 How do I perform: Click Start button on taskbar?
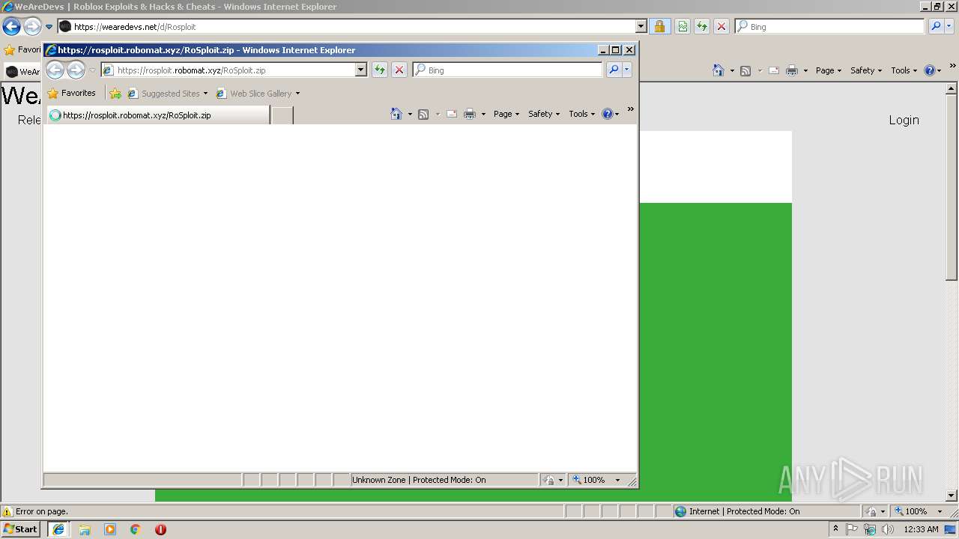point(21,529)
